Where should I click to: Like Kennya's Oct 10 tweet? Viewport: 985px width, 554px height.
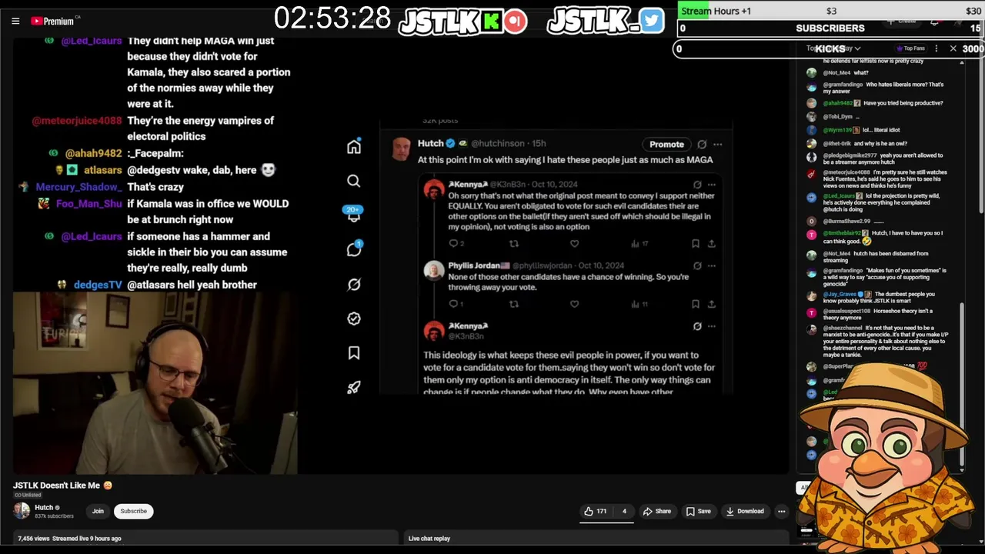574,243
